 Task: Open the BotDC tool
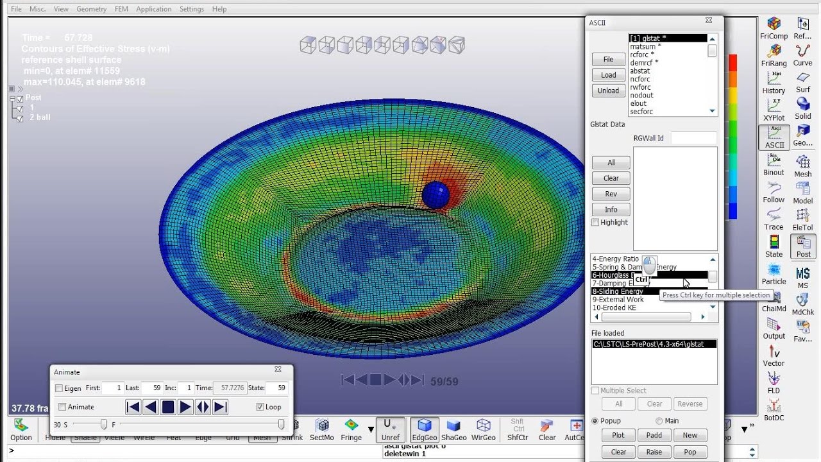(774, 409)
